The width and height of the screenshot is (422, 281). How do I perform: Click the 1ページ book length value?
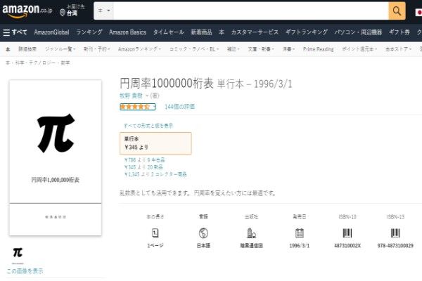tap(155, 245)
